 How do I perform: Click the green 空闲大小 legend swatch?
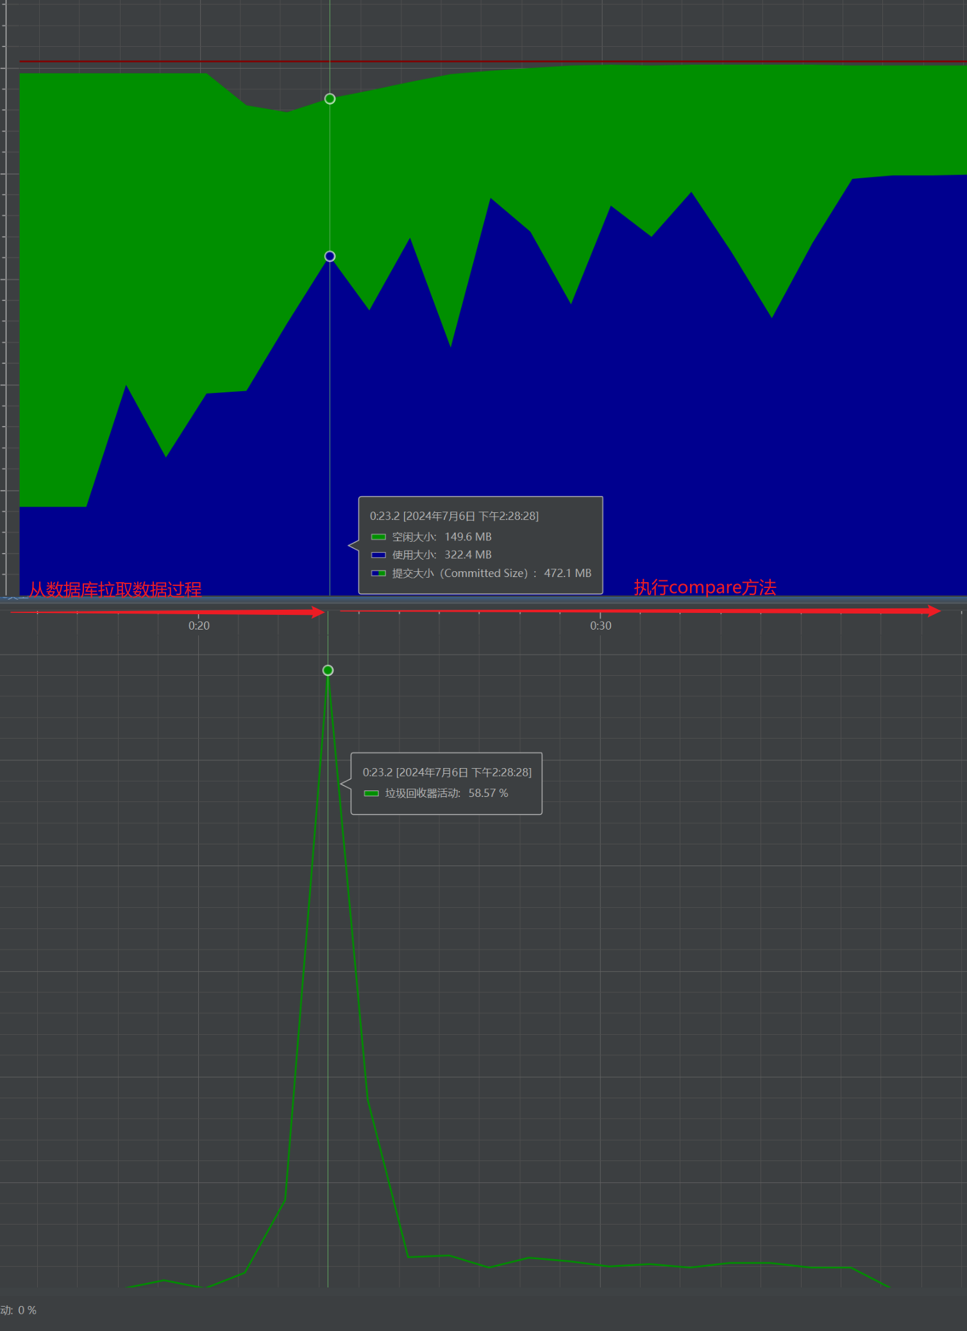pyautogui.click(x=378, y=537)
